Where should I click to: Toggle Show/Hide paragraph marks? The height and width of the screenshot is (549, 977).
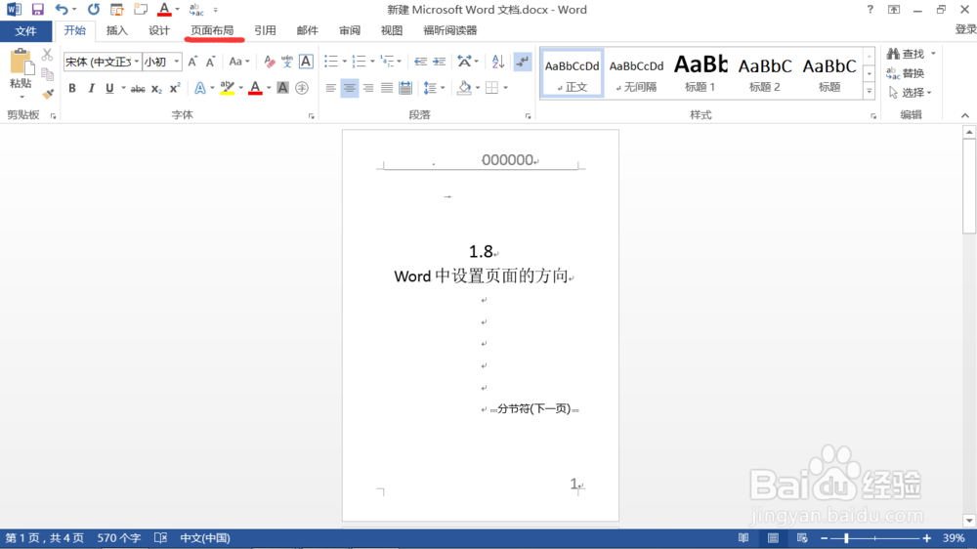coord(522,62)
